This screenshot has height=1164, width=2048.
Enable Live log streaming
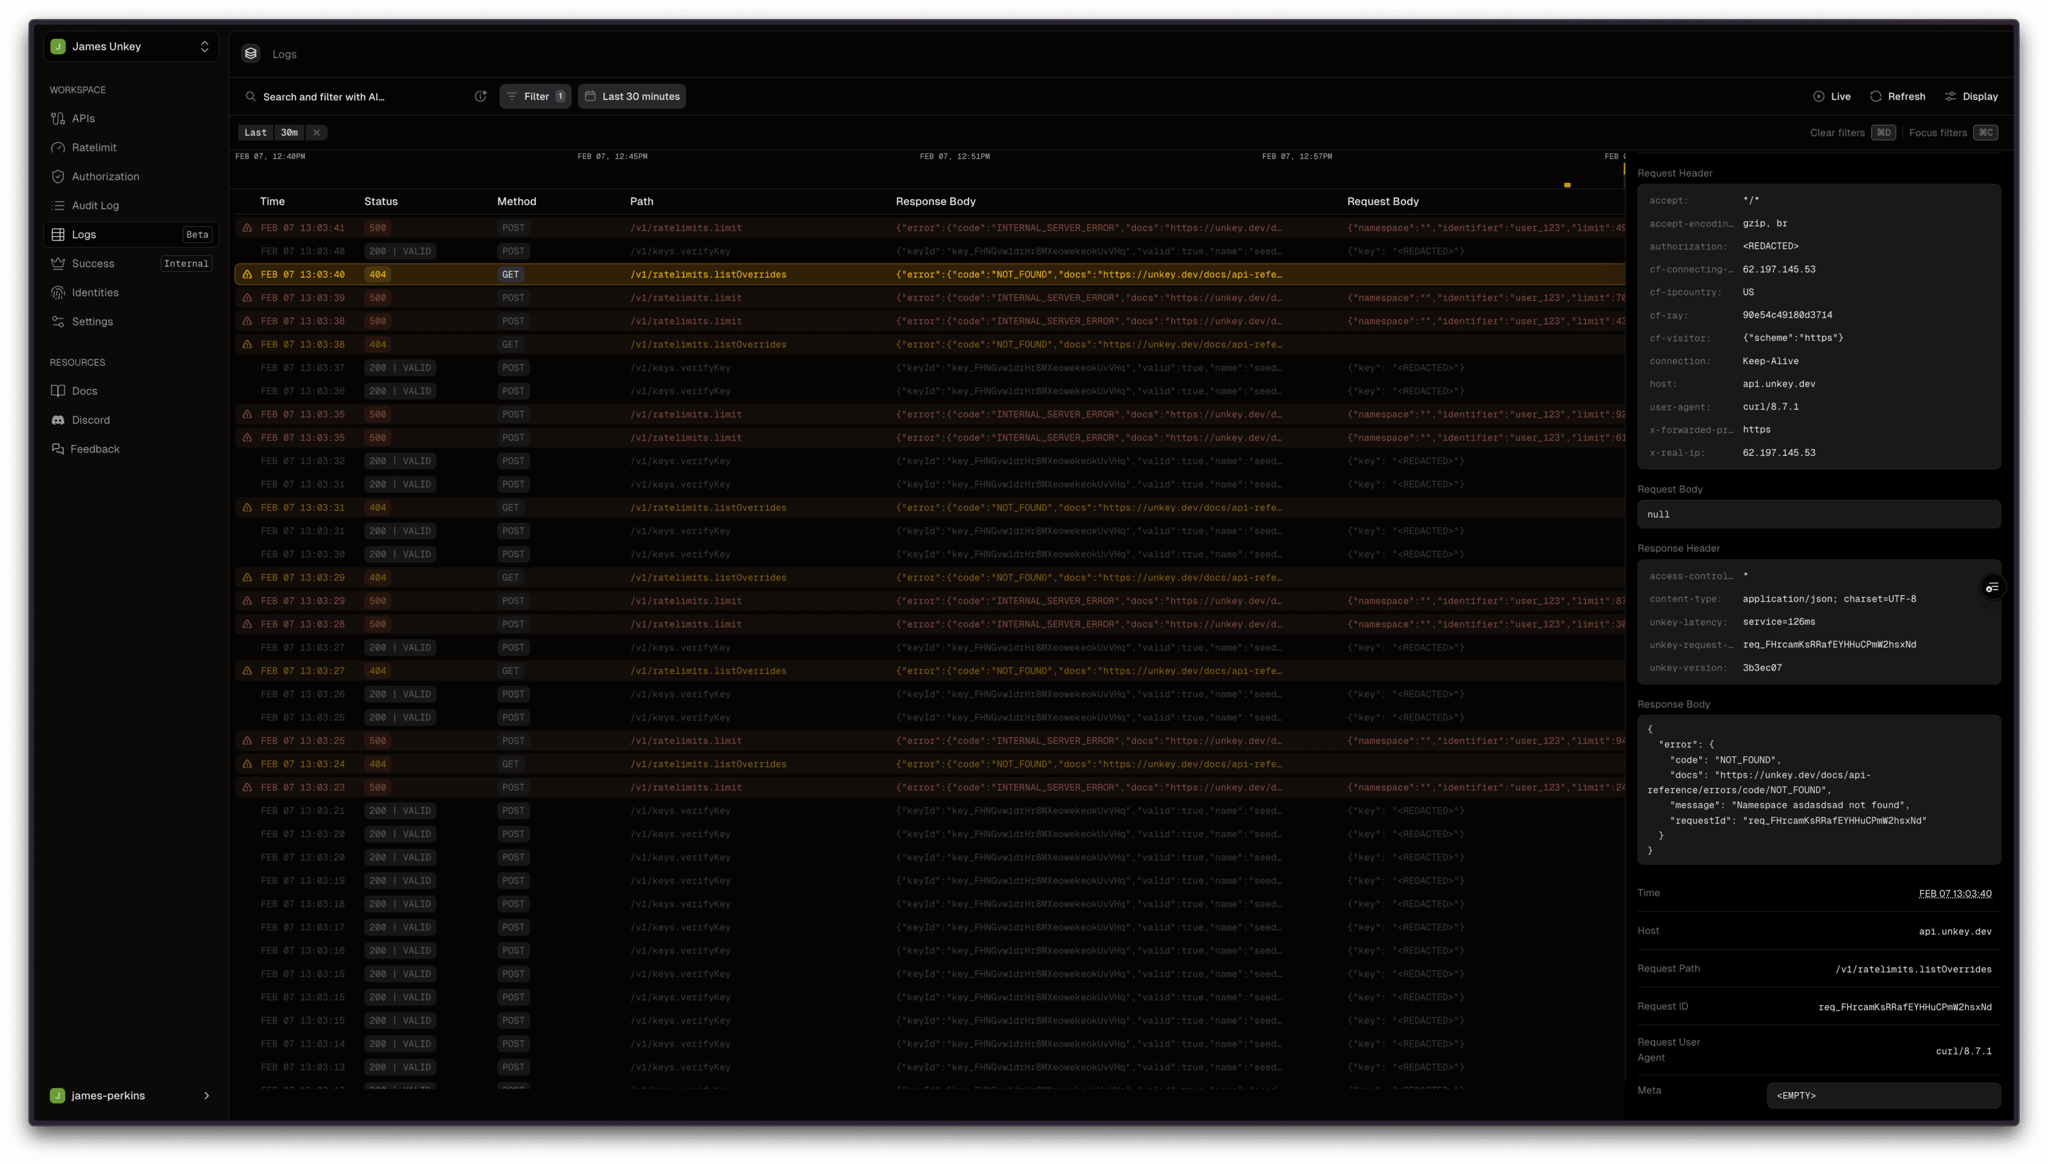1832,96
